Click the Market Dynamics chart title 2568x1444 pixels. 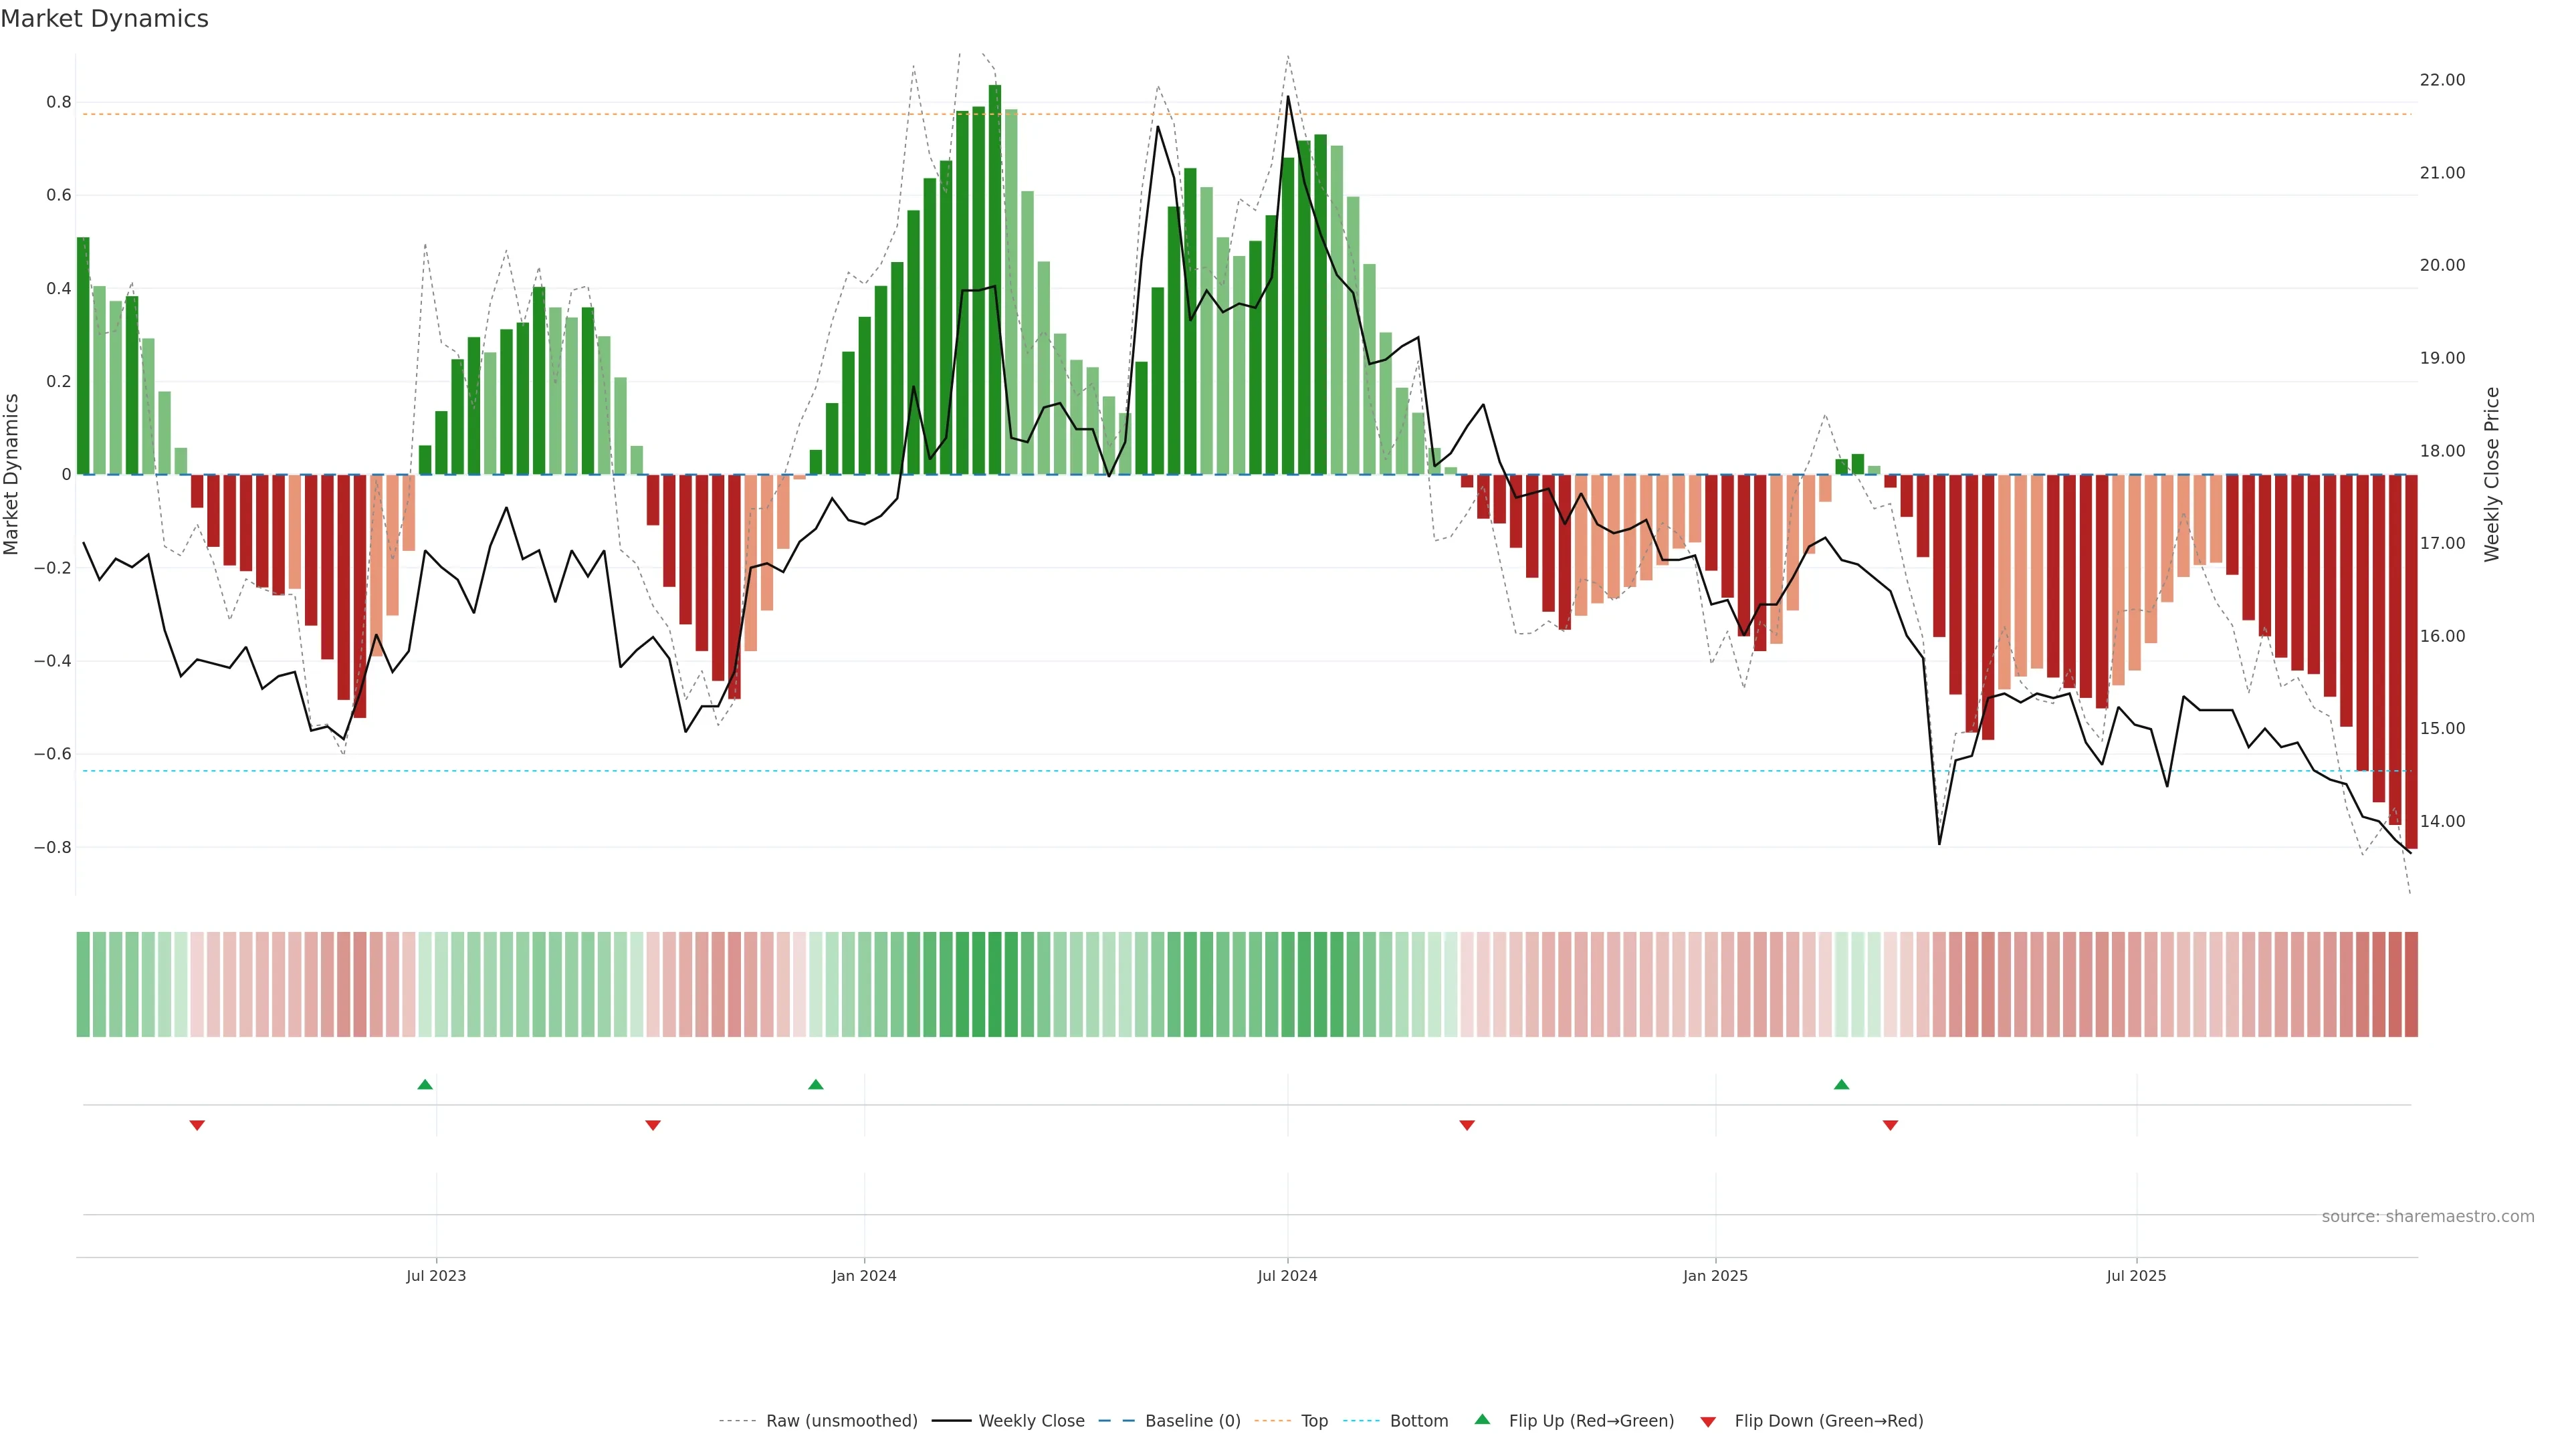click(105, 19)
